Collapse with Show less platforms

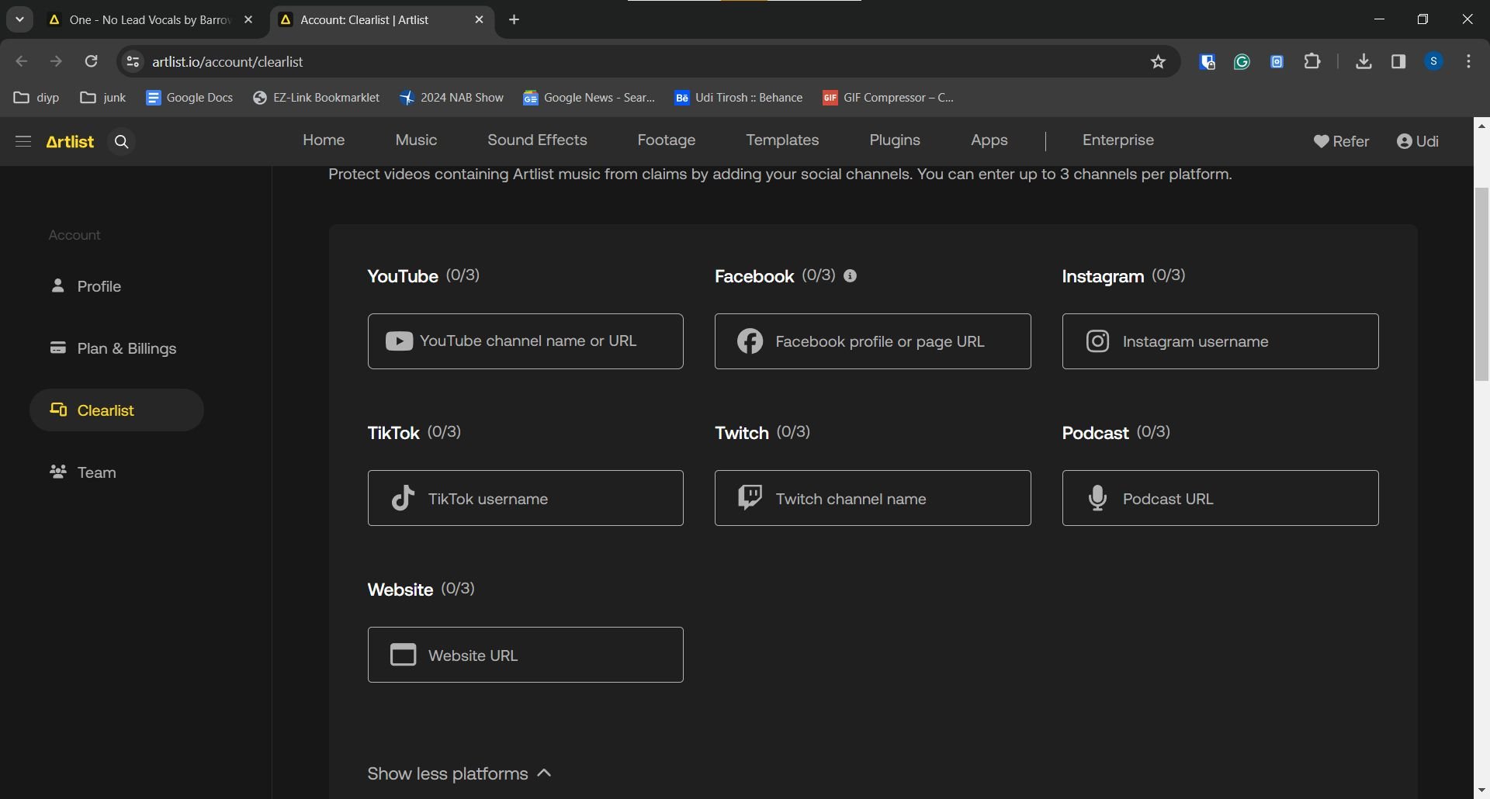point(459,773)
